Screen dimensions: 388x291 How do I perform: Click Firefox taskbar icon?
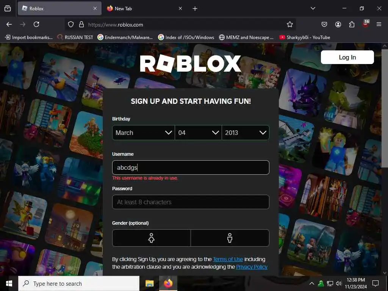coord(168,283)
